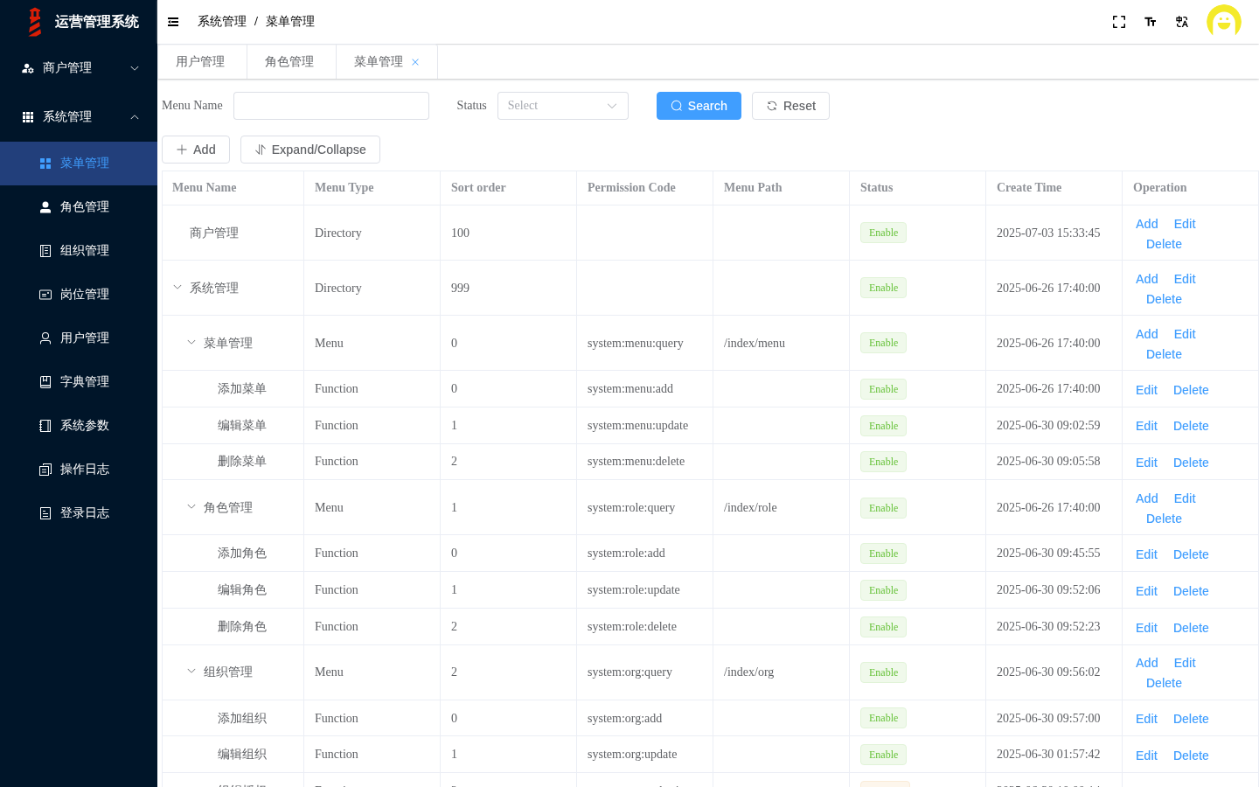1259x787 pixels.
Task: Click Edit link for 编辑角色 row
Action: click(x=1146, y=591)
